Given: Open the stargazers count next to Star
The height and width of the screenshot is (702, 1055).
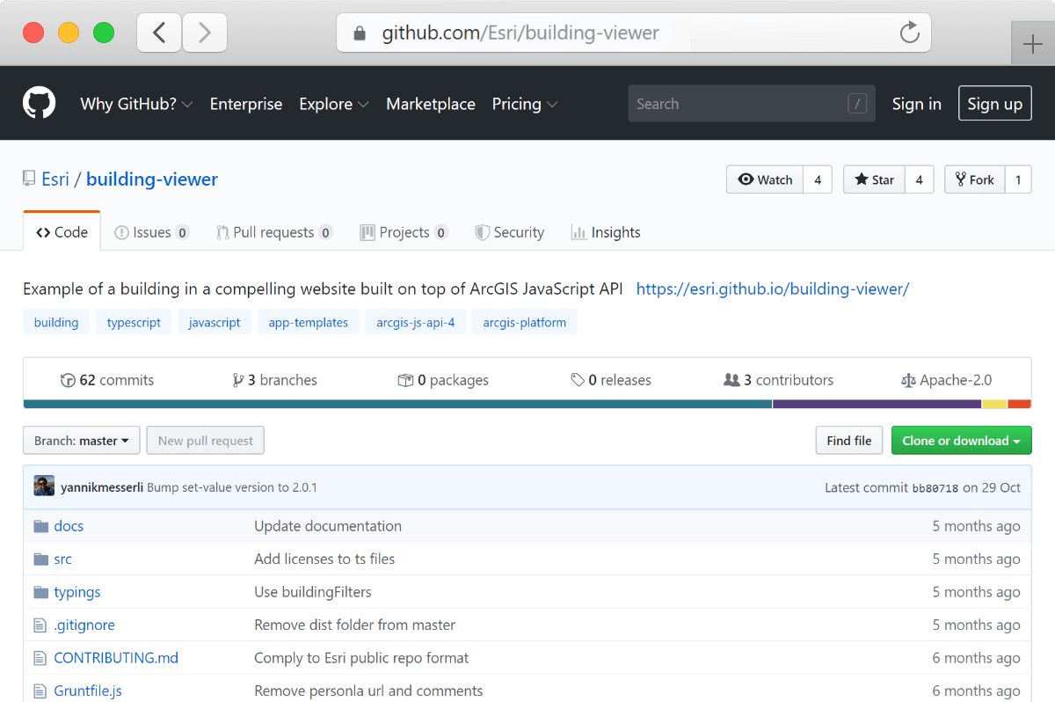Looking at the screenshot, I should tap(919, 179).
